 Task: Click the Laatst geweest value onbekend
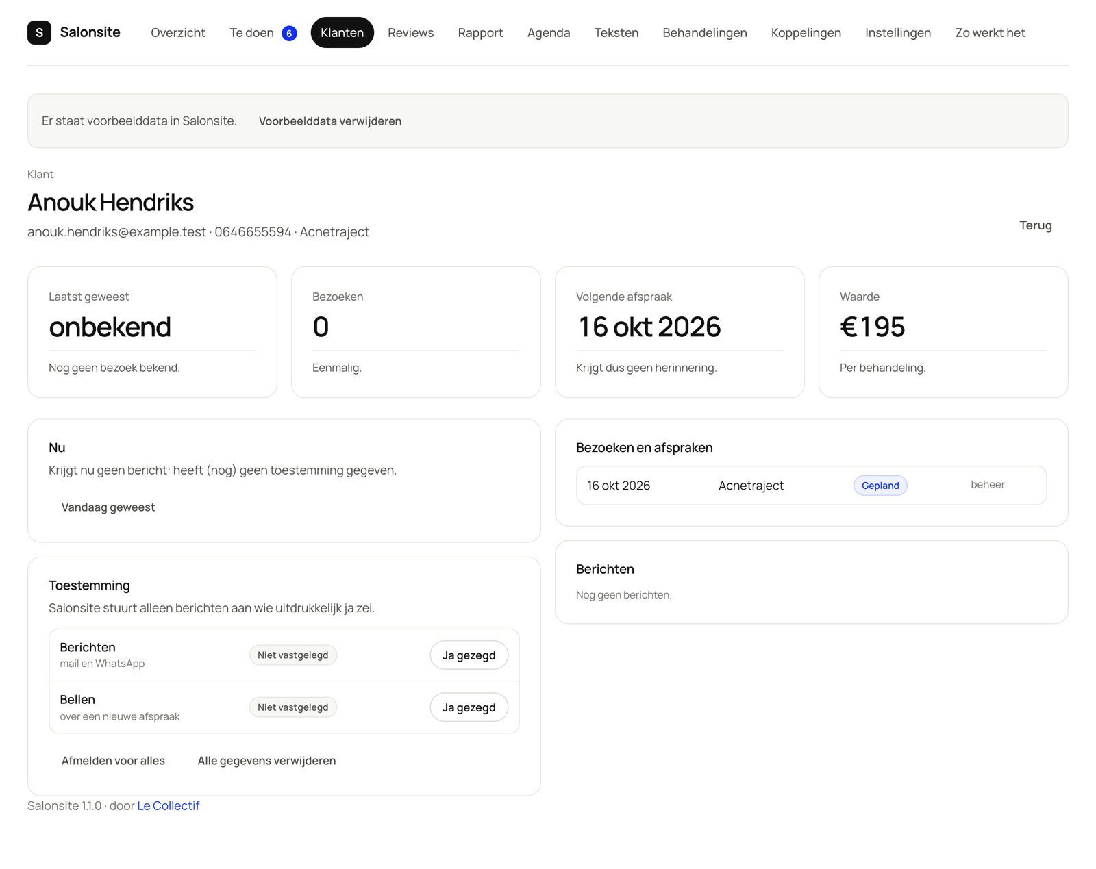click(110, 327)
